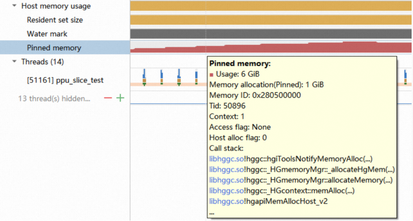Click the 'Pinned memory:' tooltip heading
The width and height of the screenshot is (413, 221).
240,63
